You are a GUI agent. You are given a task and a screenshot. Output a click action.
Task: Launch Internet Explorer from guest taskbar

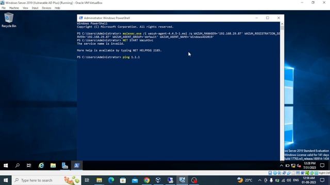[x=41, y=165]
